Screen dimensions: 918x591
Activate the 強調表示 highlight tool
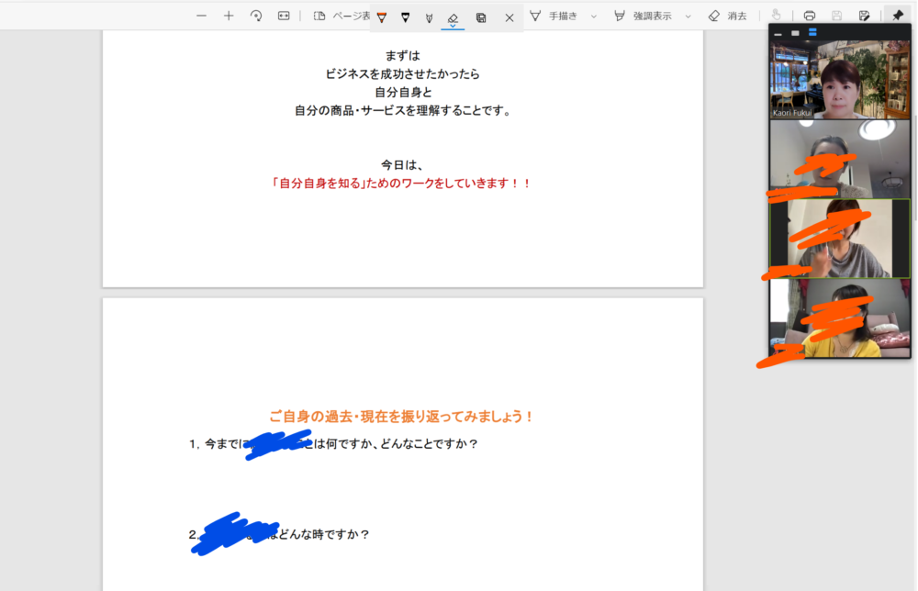pyautogui.click(x=642, y=16)
